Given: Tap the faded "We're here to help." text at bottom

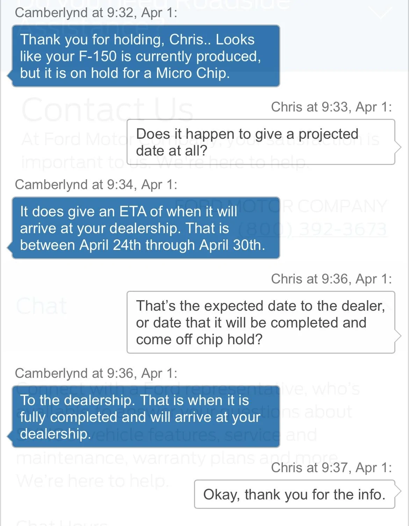Looking at the screenshot, I should pos(92,482).
